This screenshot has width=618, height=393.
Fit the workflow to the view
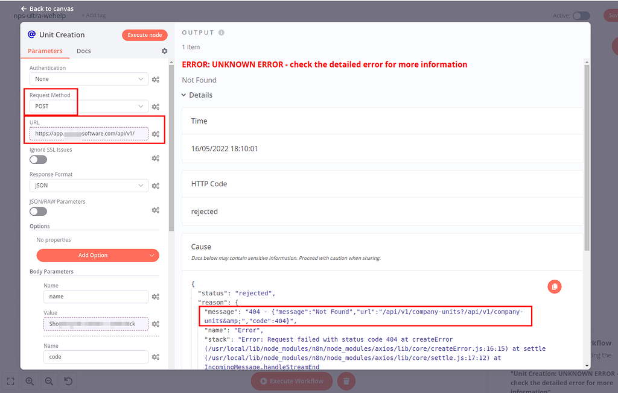[x=10, y=381]
